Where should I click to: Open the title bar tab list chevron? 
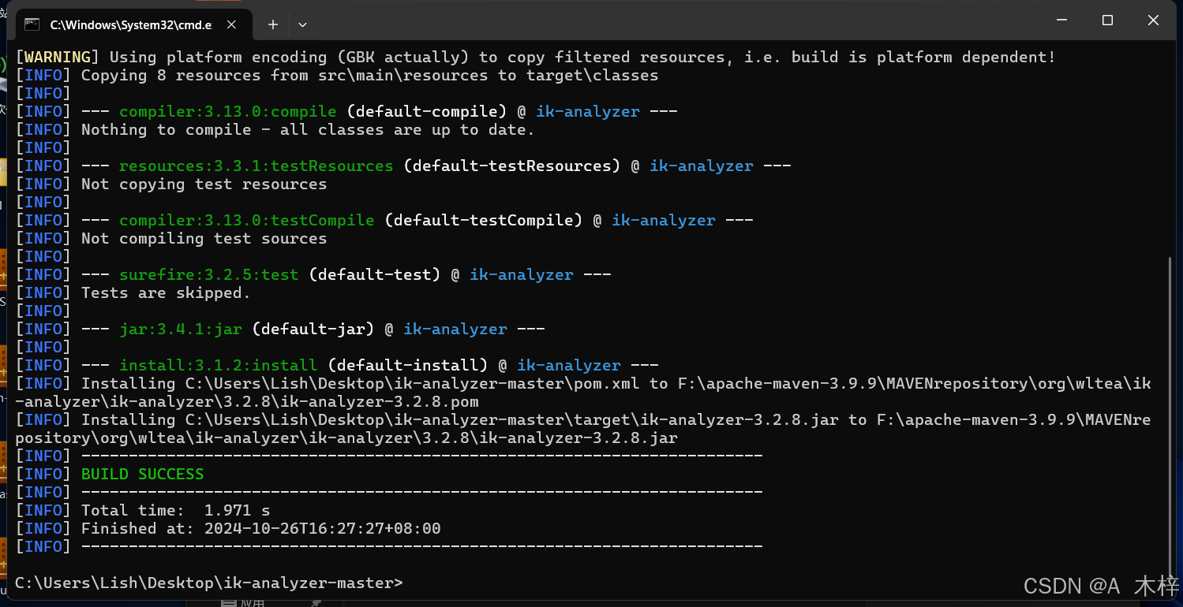302,24
